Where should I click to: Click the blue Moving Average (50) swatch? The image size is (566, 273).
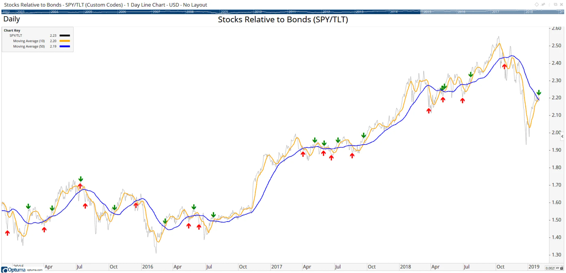tap(65, 46)
